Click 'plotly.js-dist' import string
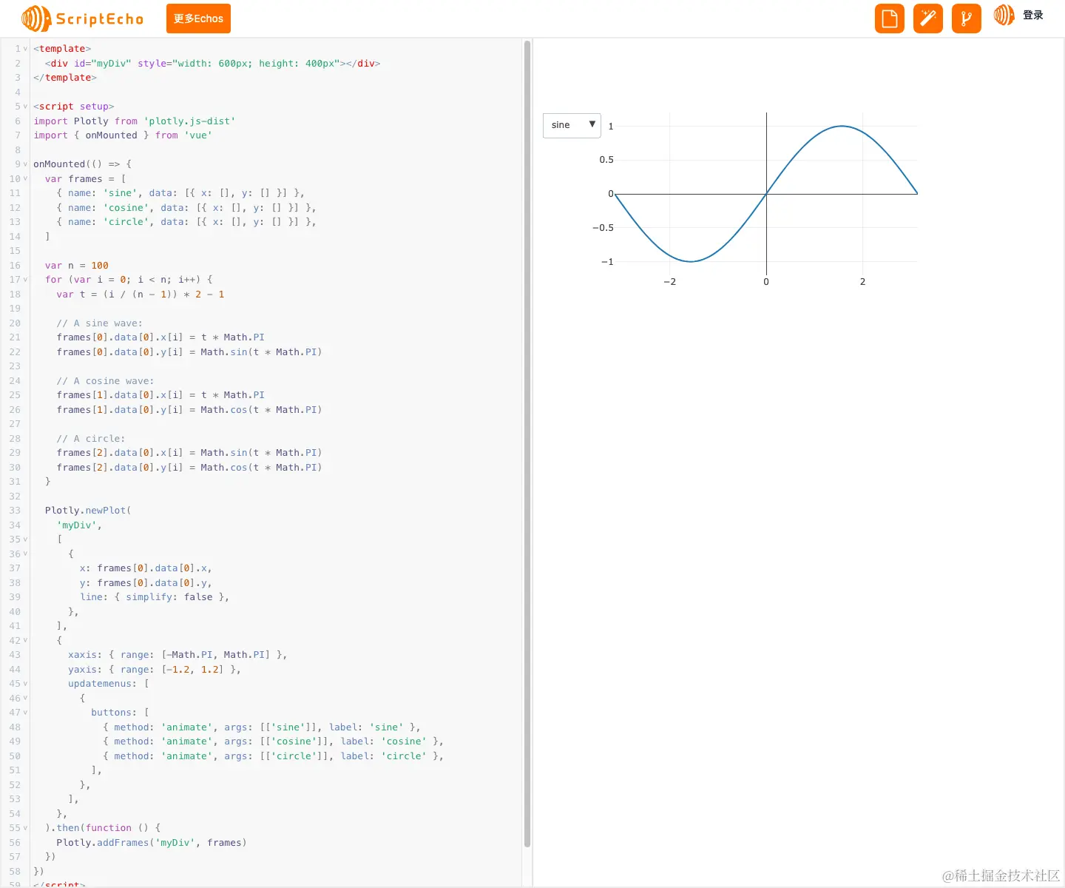 [189, 121]
